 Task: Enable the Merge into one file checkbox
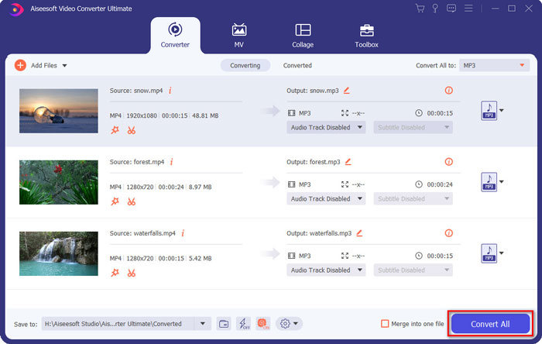point(386,323)
